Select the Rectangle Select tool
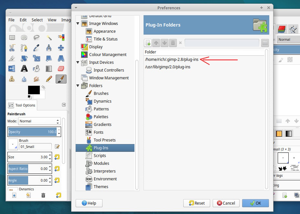300x214 pixels. tap(12, 37)
